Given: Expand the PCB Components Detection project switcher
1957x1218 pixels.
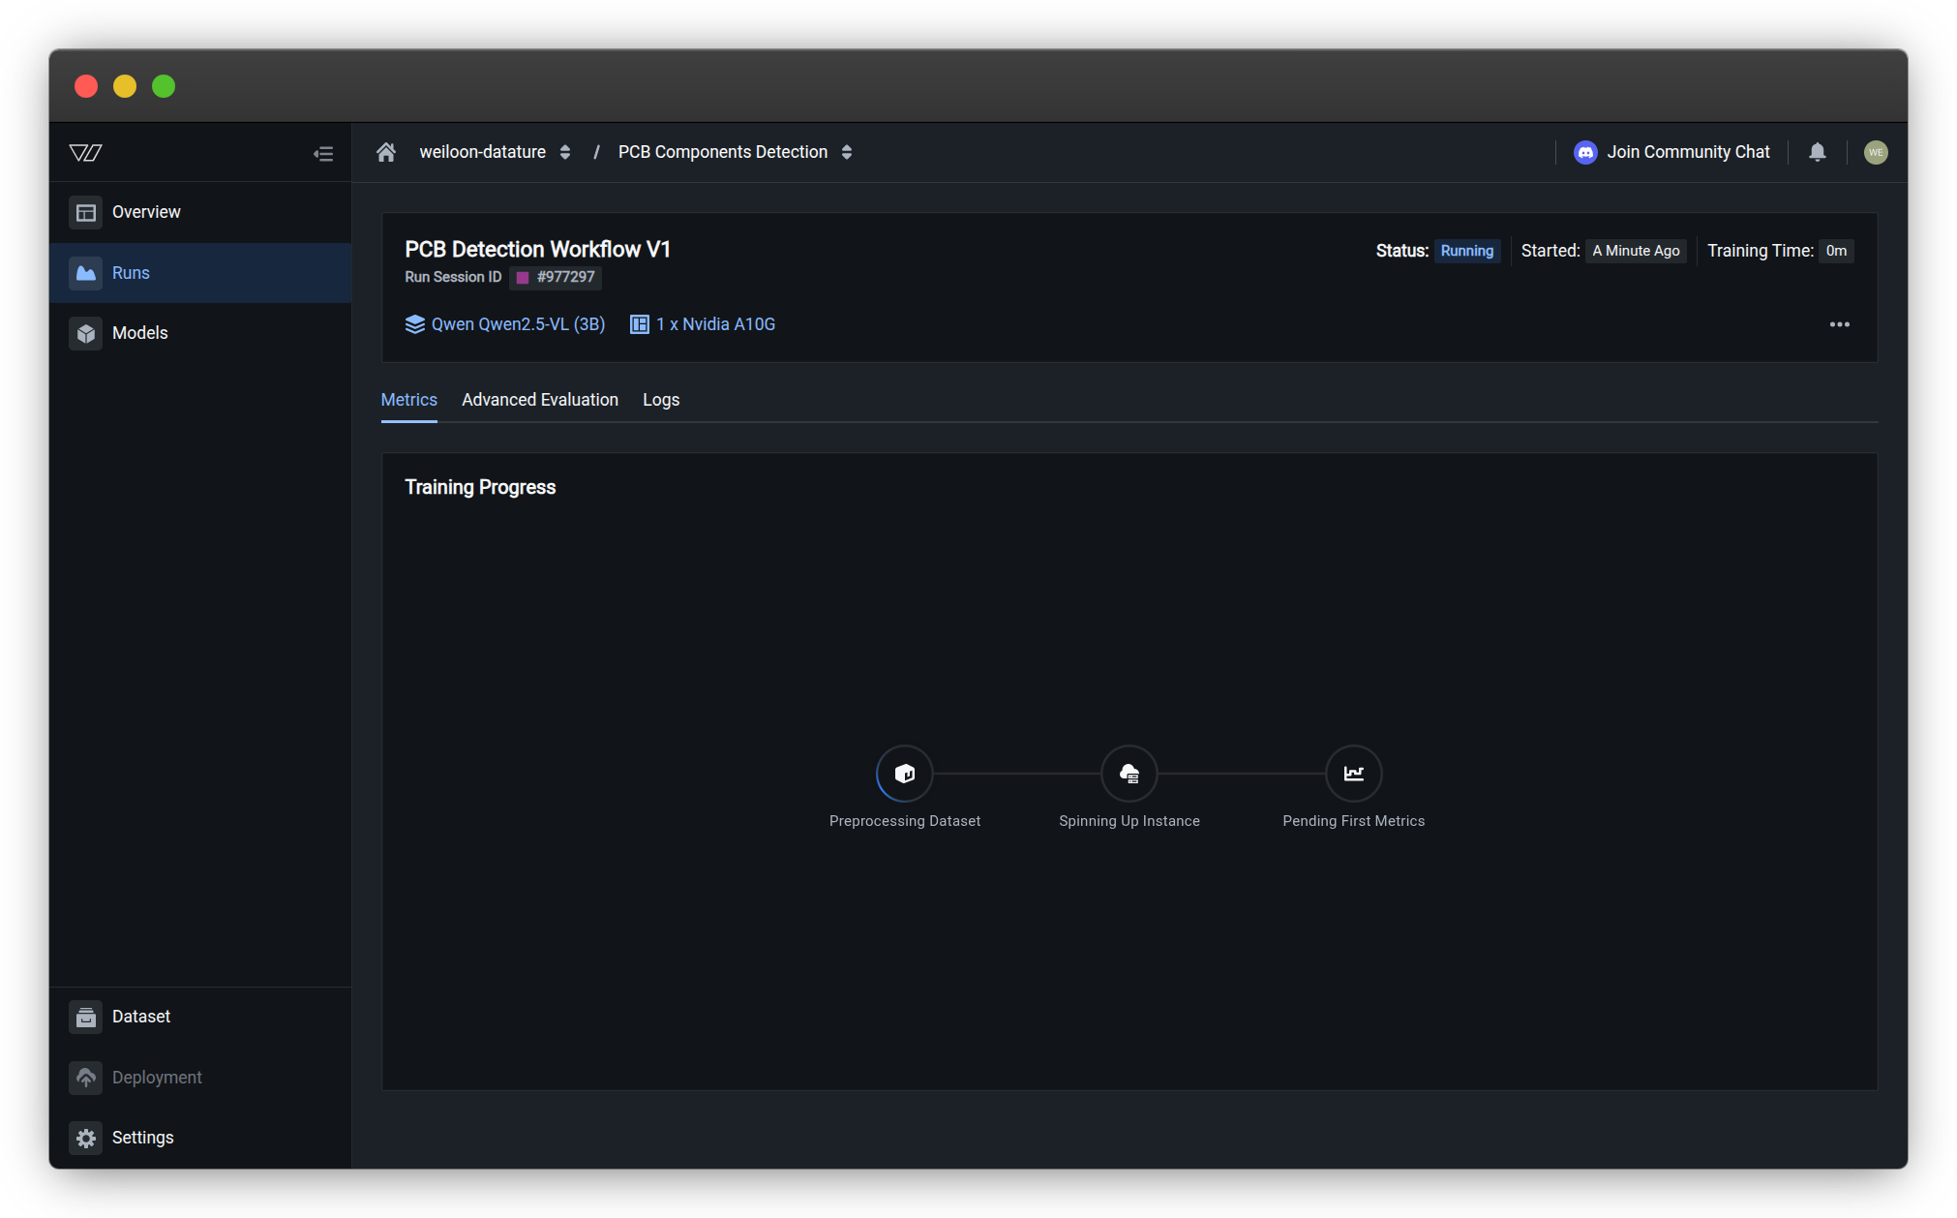Looking at the screenshot, I should click(x=847, y=152).
